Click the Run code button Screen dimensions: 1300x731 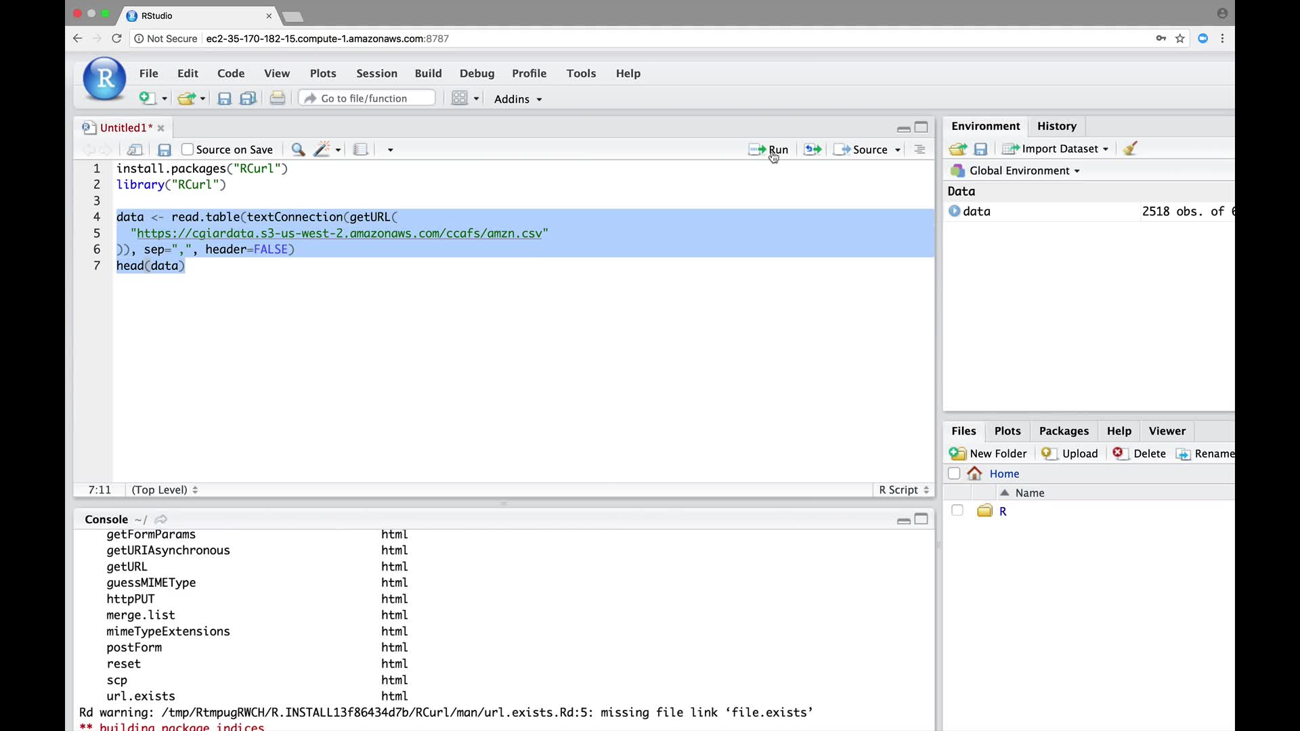tap(768, 150)
